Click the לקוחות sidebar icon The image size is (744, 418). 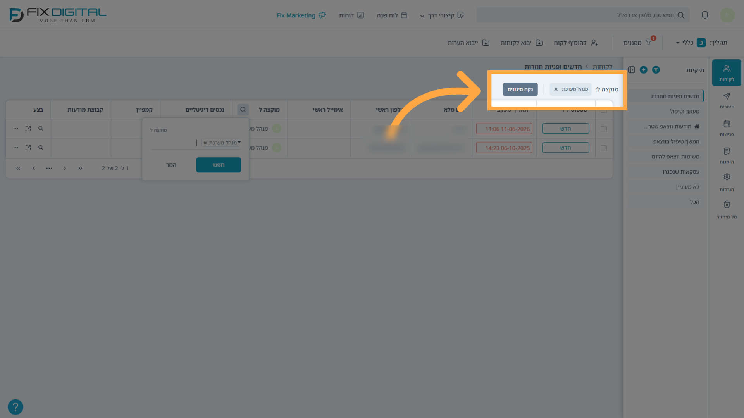coord(727,73)
